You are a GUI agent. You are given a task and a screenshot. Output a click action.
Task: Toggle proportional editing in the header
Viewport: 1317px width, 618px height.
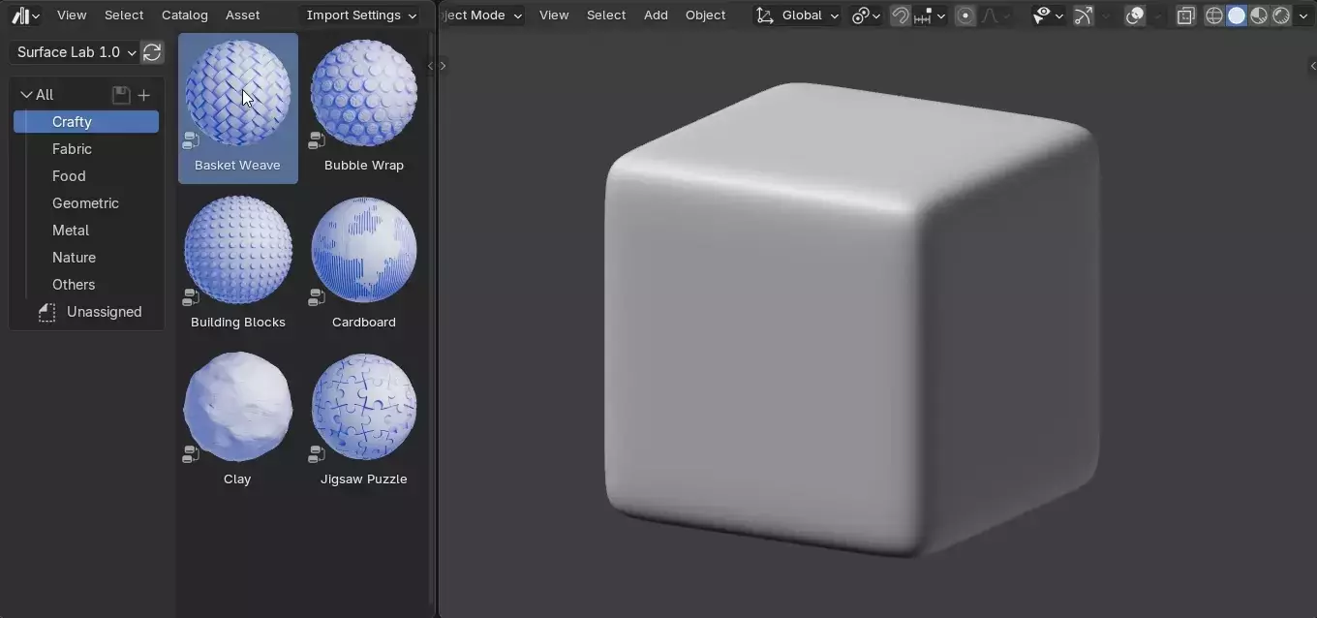965,15
